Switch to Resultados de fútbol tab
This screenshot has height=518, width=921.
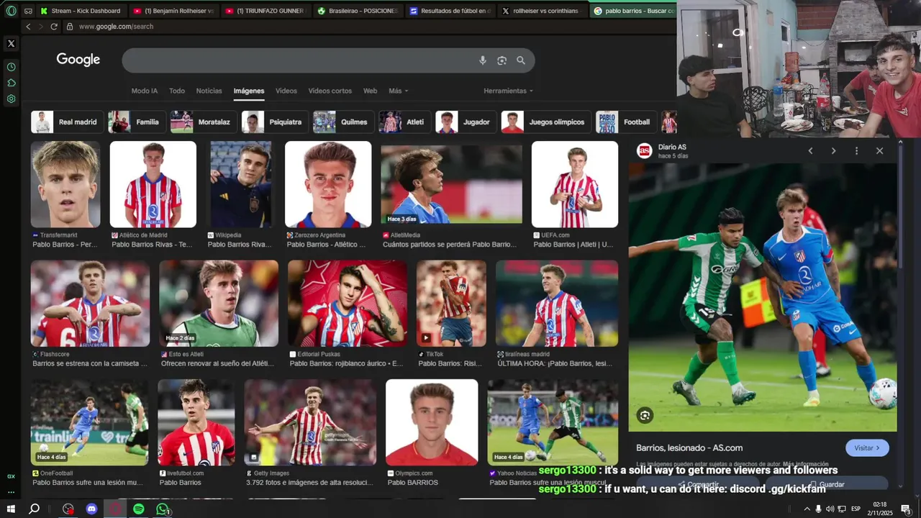point(449,11)
